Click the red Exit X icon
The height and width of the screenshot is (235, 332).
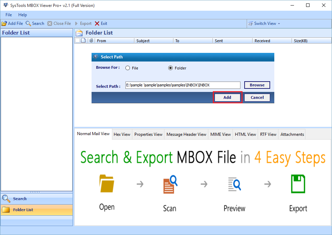(97, 23)
